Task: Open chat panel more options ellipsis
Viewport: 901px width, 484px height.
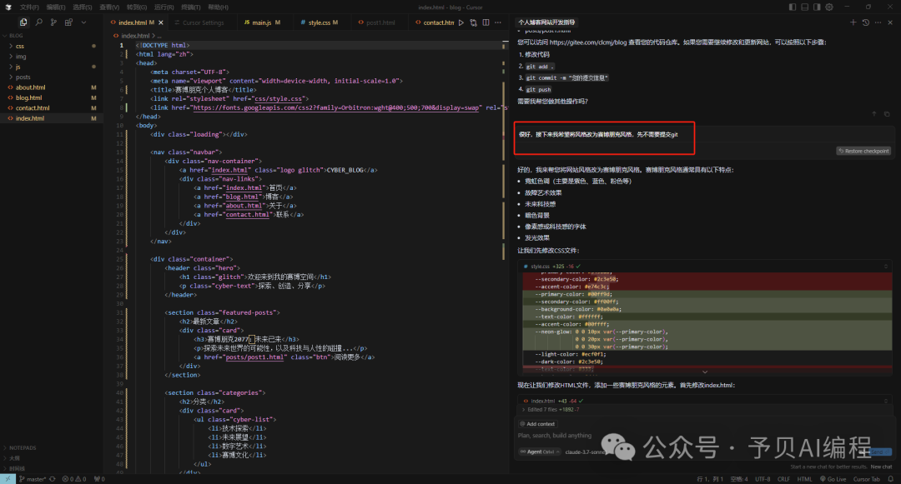Action: click(878, 22)
